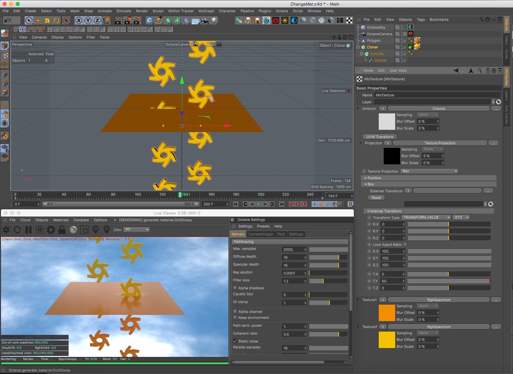
Task: Open the XYZ rotation order dropdown
Action: click(461, 218)
